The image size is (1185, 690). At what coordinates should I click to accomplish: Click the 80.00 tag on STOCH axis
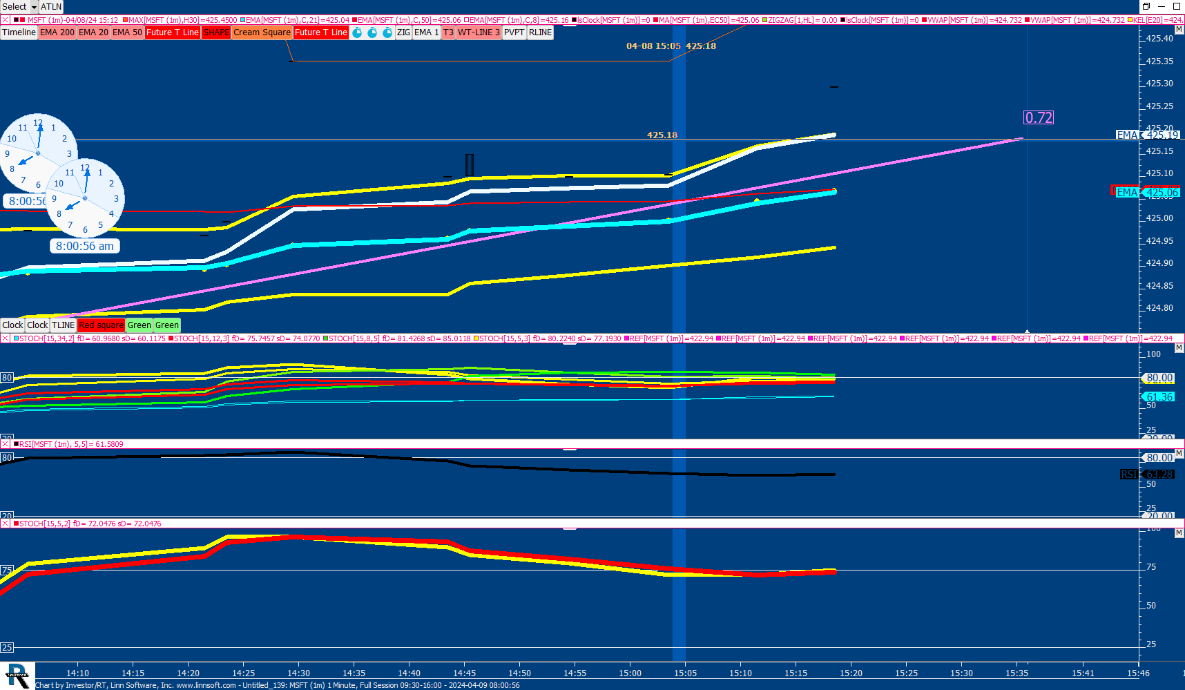point(1158,378)
